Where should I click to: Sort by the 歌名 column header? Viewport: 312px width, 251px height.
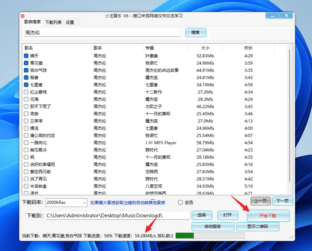(x=56, y=48)
